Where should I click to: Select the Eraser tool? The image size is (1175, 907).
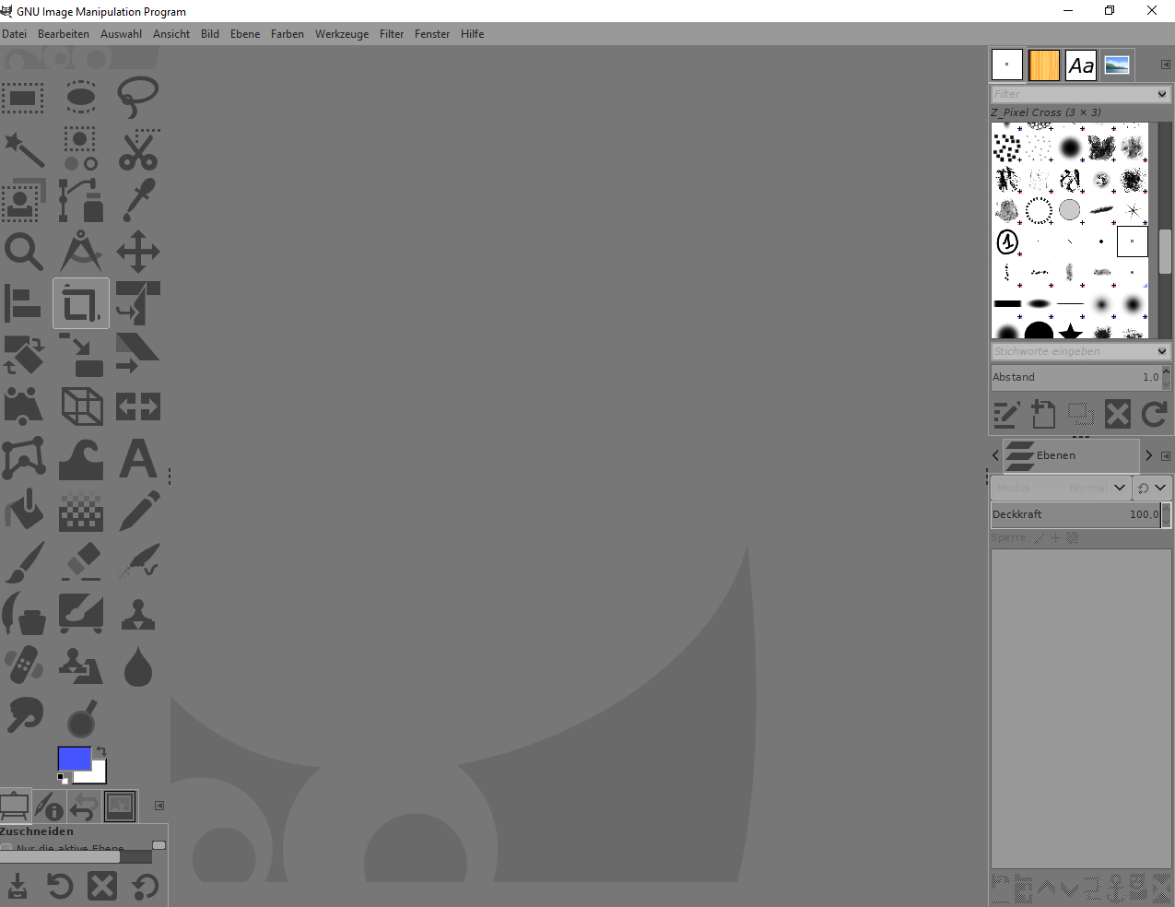pos(81,561)
